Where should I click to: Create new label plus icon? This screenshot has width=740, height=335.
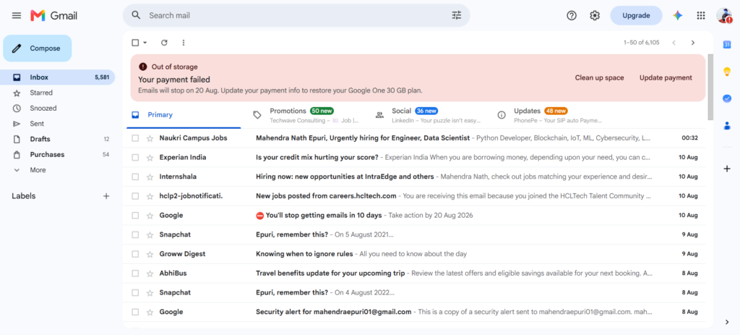click(x=106, y=196)
